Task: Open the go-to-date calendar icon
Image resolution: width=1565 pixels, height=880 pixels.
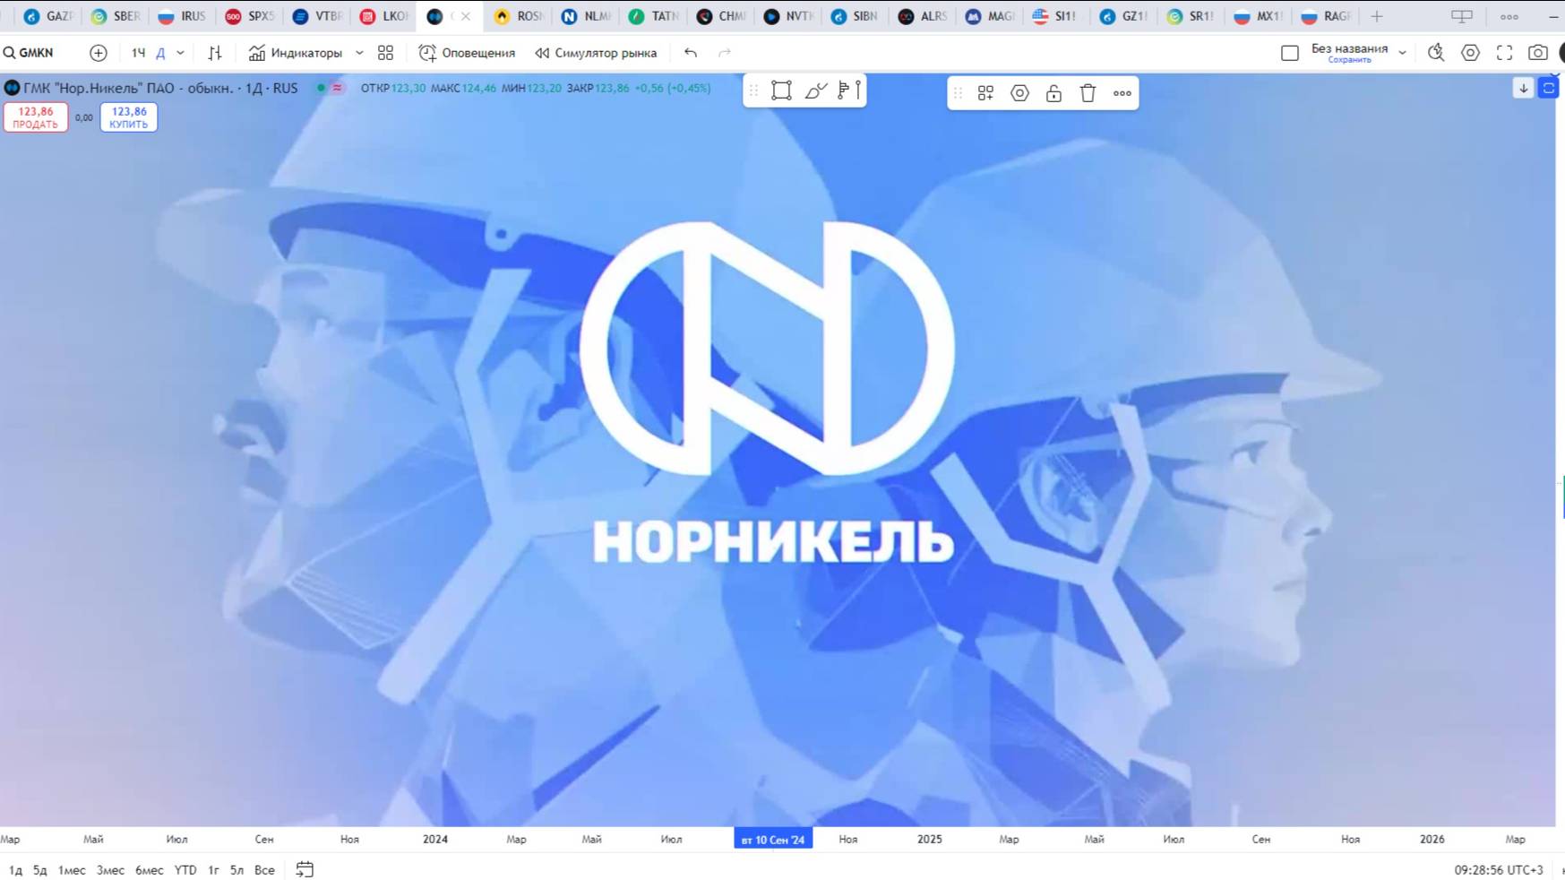Action: click(x=305, y=869)
